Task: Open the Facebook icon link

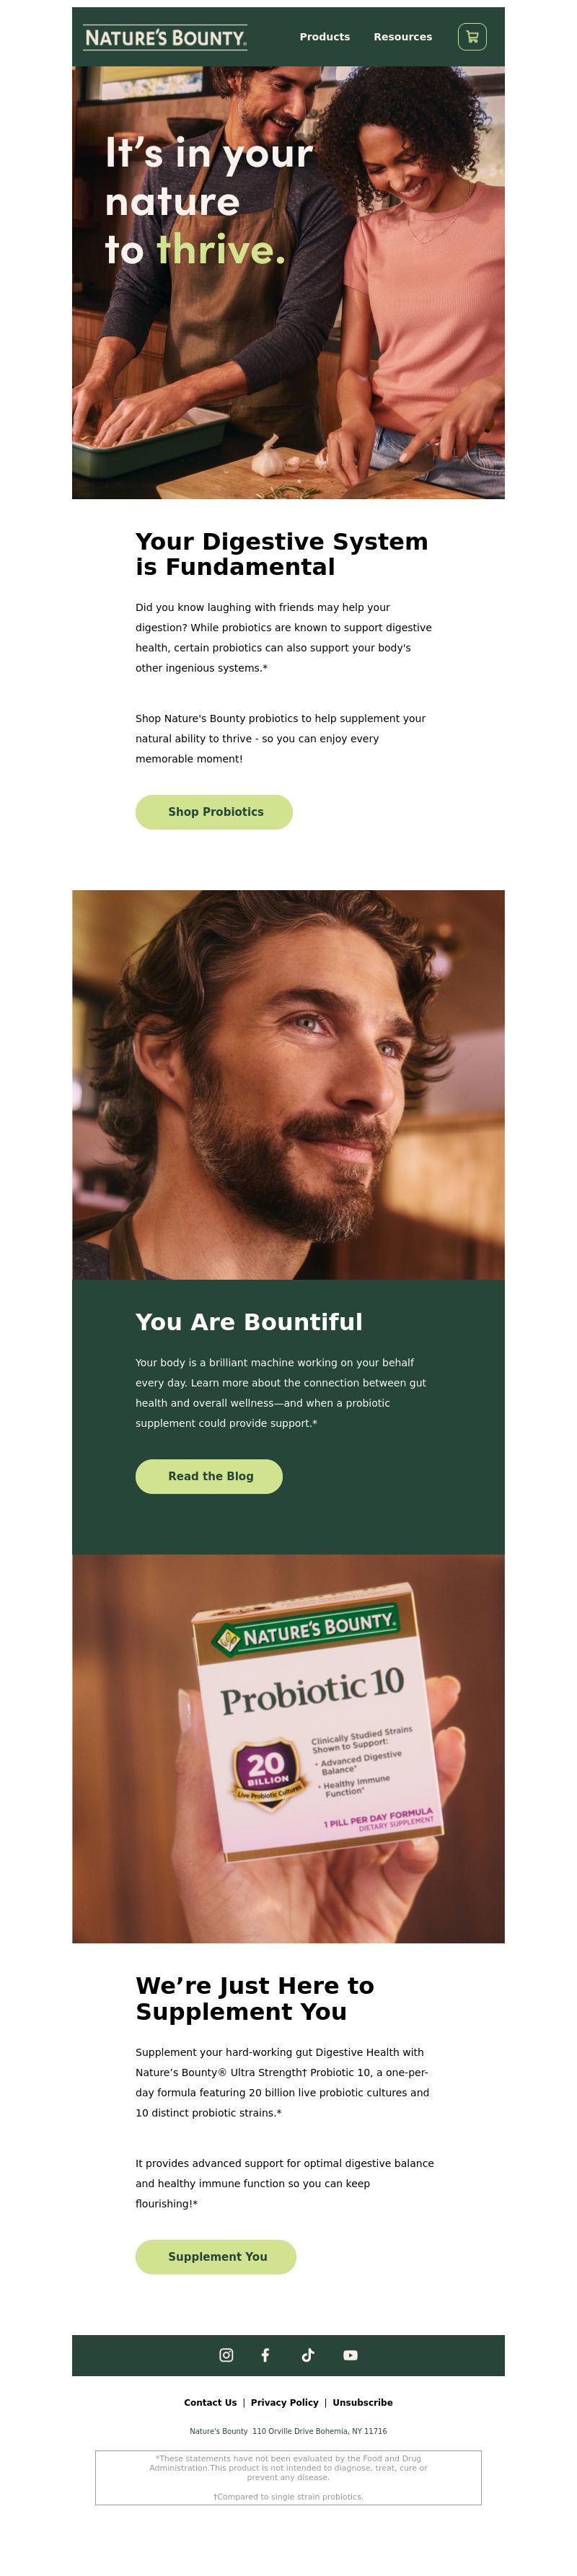Action: coord(265,2355)
